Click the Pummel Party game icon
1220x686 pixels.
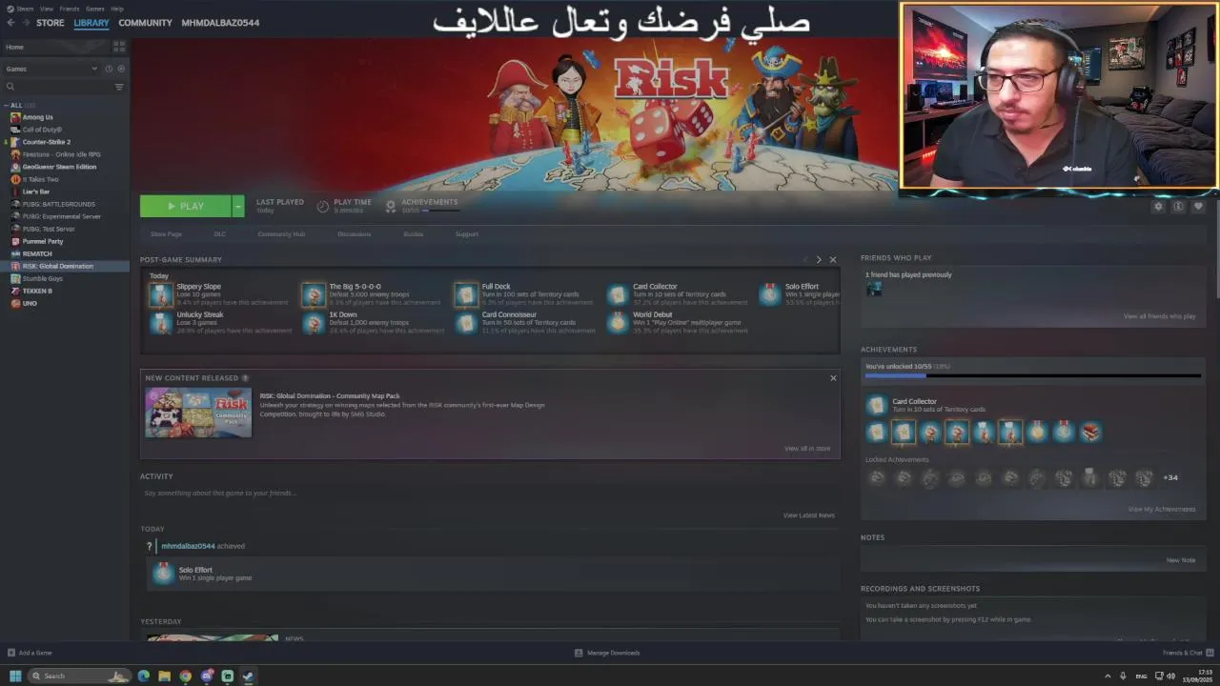[x=15, y=241]
